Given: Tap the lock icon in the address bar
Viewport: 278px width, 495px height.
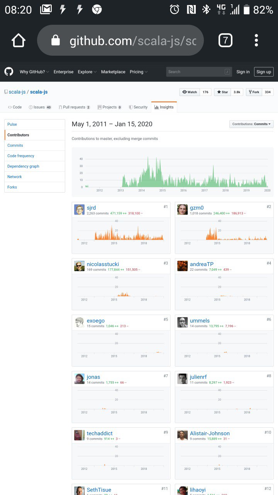Looking at the screenshot, I should tap(56, 40).
